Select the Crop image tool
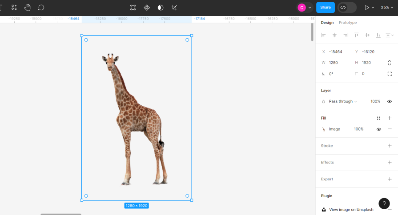The width and height of the screenshot is (398, 215). coord(174,8)
